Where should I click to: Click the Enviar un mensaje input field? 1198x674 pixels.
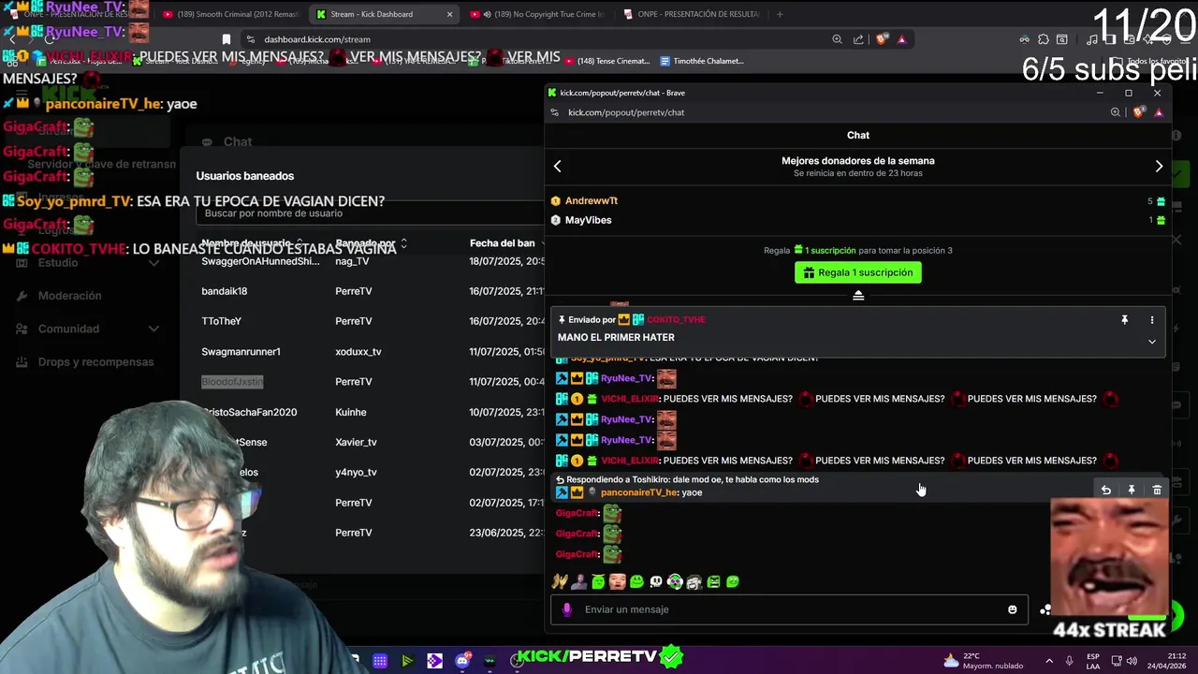click(x=789, y=609)
